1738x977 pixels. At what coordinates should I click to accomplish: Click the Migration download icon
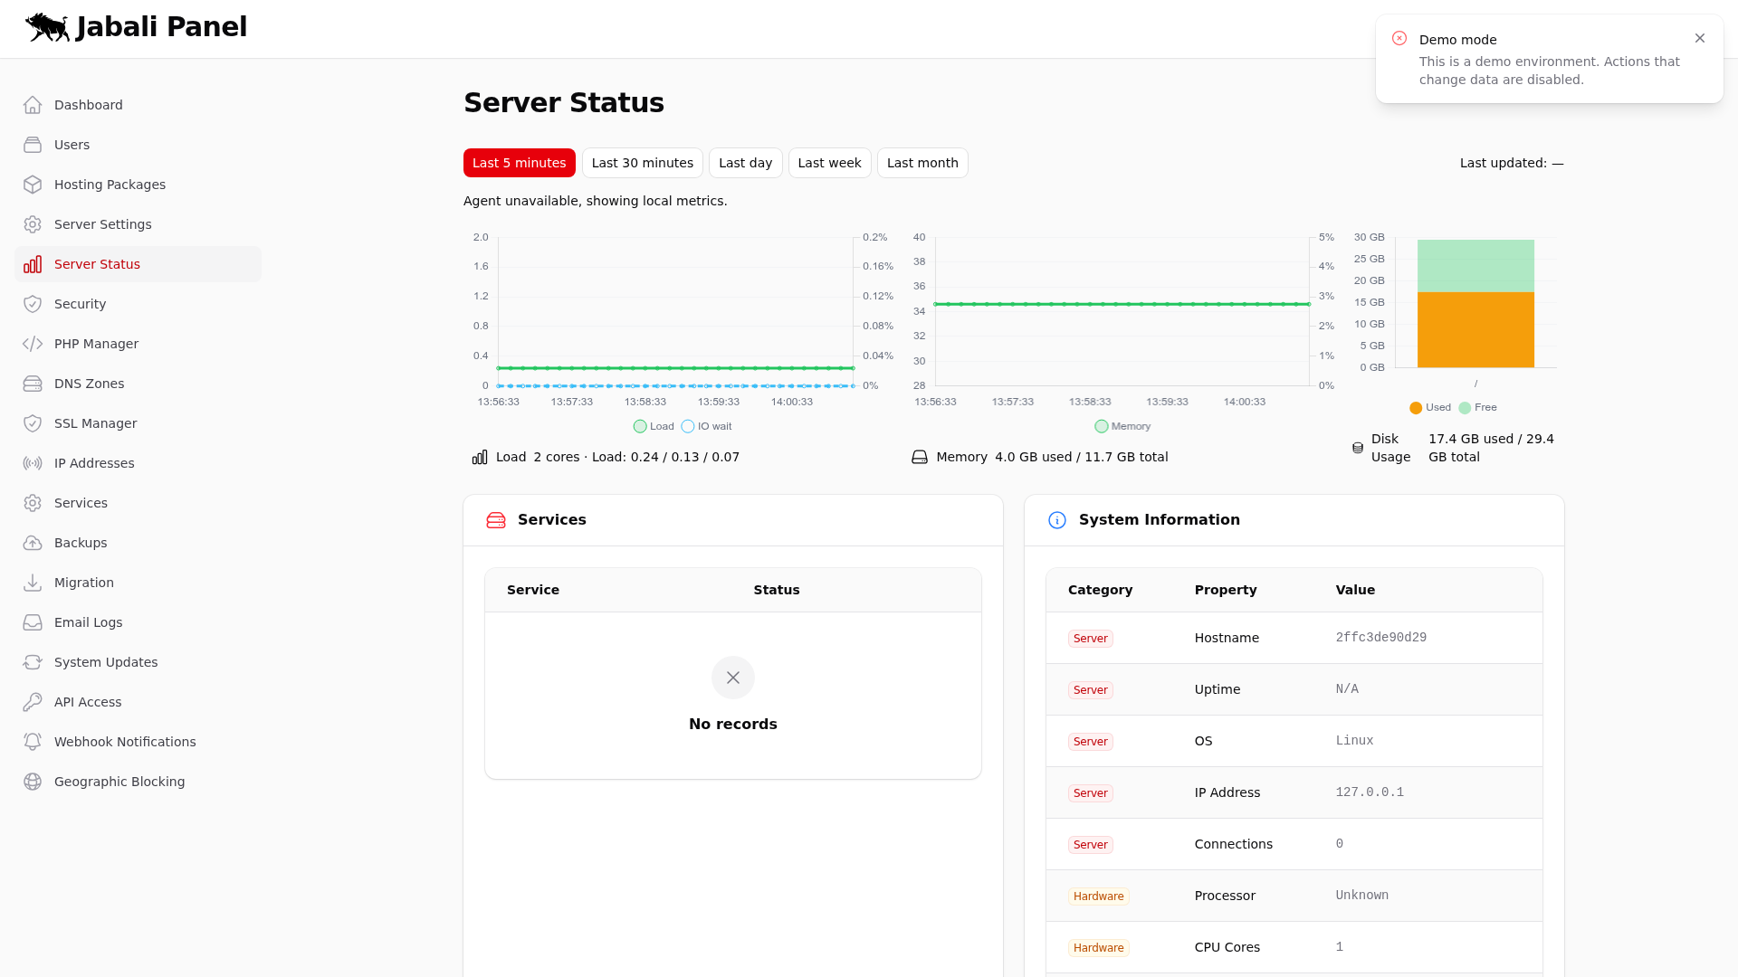[x=33, y=583]
